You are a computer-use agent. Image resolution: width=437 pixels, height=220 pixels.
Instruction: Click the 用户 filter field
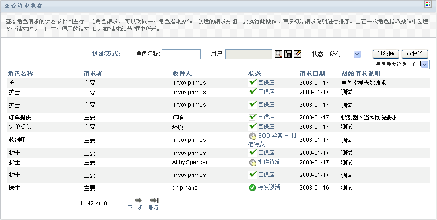[x=249, y=54]
